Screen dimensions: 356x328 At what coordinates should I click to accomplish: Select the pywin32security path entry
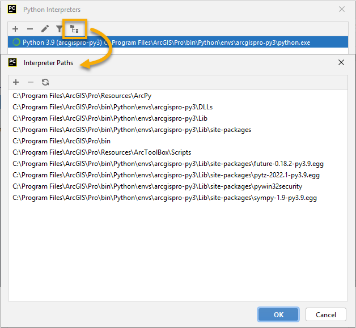157,186
